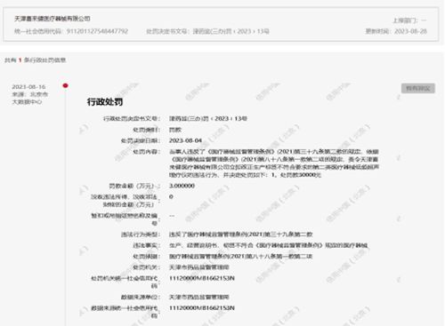This screenshot has width=445, height=326.
Task: Click the 数据来源单位 value text
Action: click(x=199, y=297)
